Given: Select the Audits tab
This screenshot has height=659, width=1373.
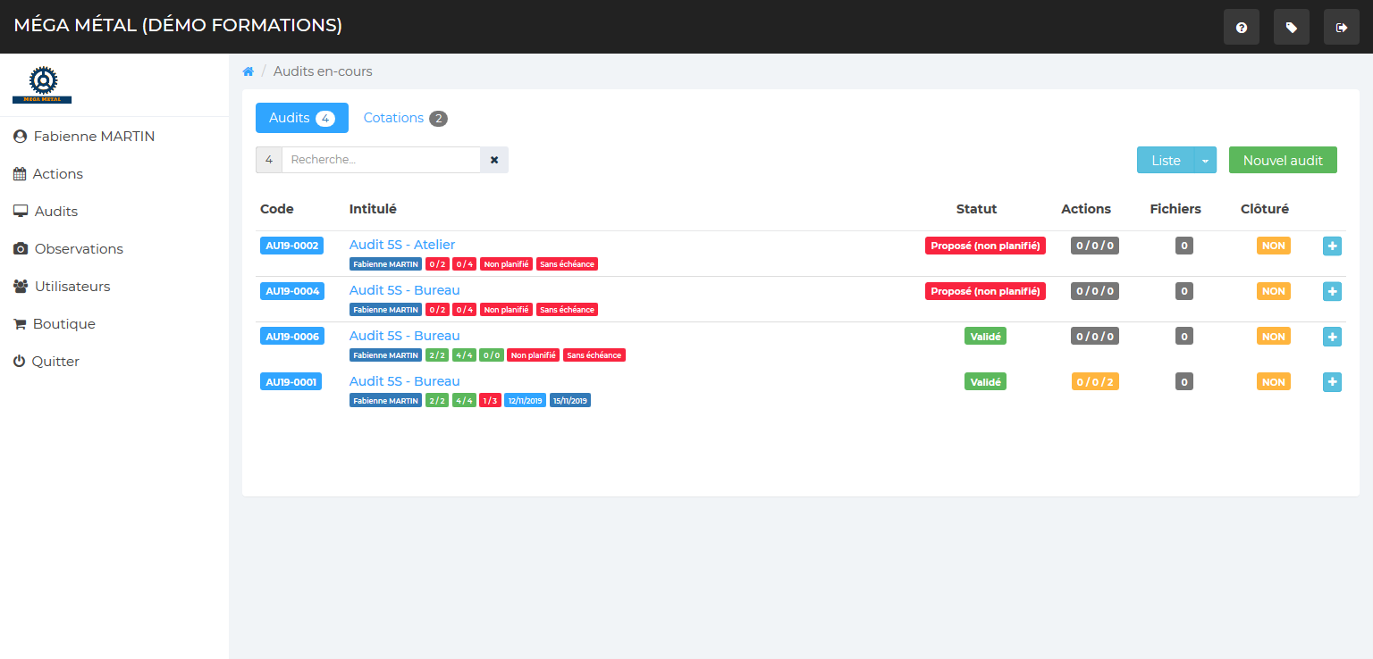Looking at the screenshot, I should [301, 118].
